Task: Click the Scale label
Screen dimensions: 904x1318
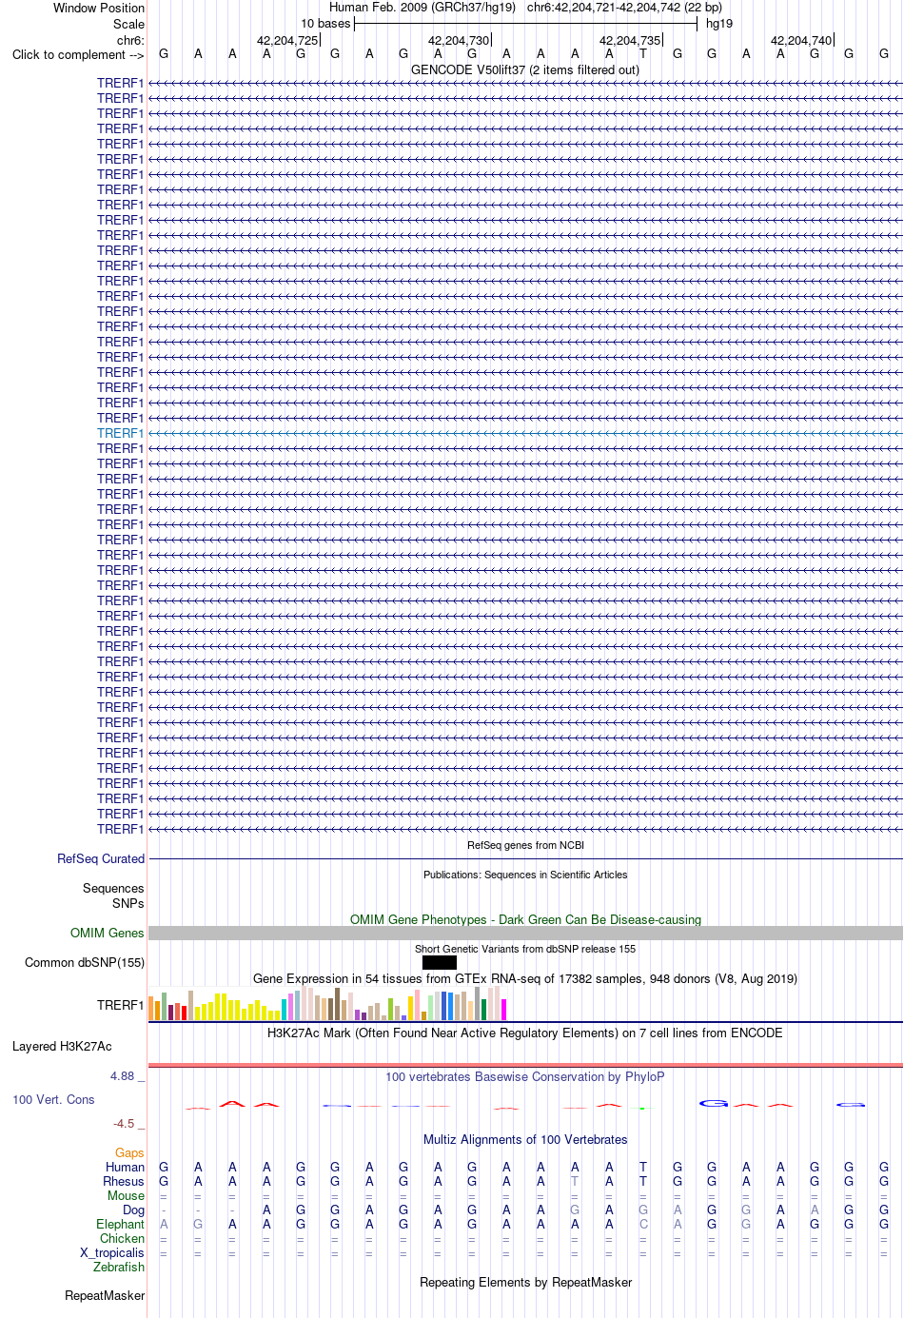Action: tap(128, 24)
